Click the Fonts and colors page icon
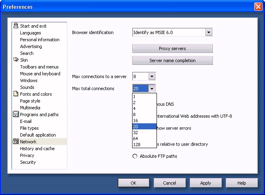Screen dimensions: 265x195 [x=16, y=94]
